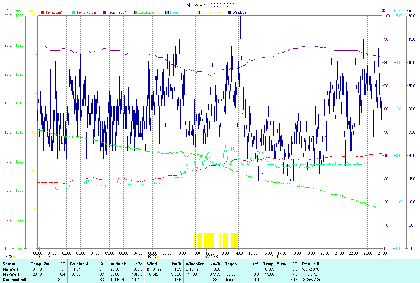Click the marker icon beside 00:07
The width and height of the screenshot is (420, 283).
[x=39, y=257]
